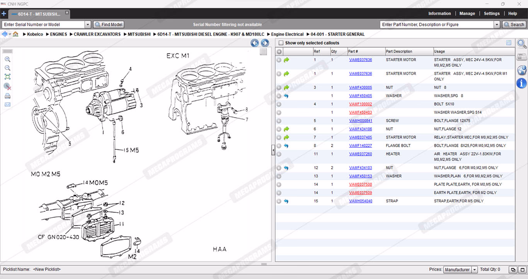Print the starter diagram
The height and width of the screenshot is (279, 528).
pyautogui.click(x=7, y=96)
